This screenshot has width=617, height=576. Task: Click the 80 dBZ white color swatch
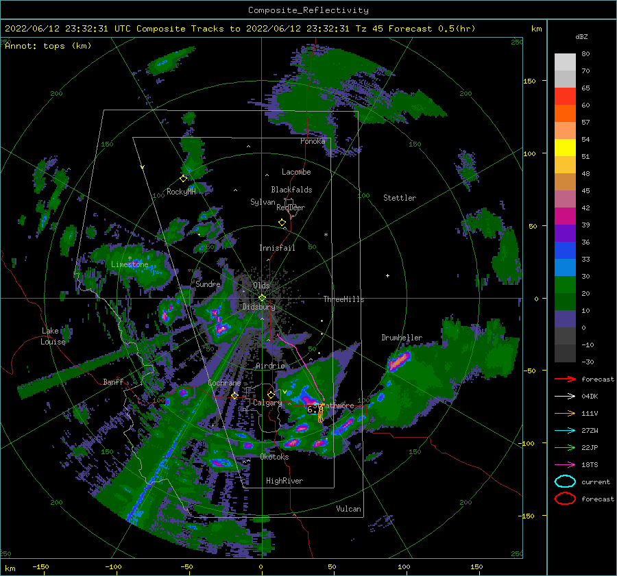click(x=565, y=62)
